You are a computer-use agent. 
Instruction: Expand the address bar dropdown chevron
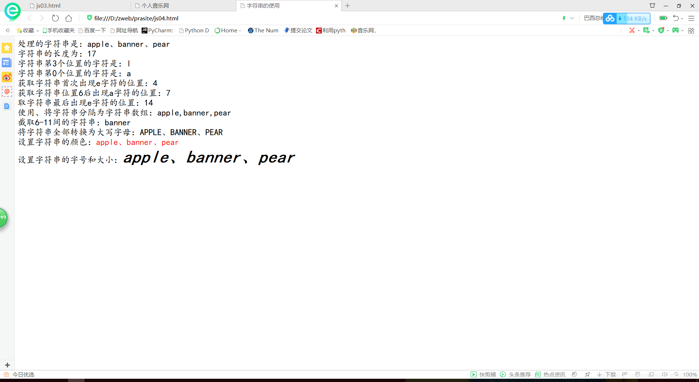click(x=572, y=18)
